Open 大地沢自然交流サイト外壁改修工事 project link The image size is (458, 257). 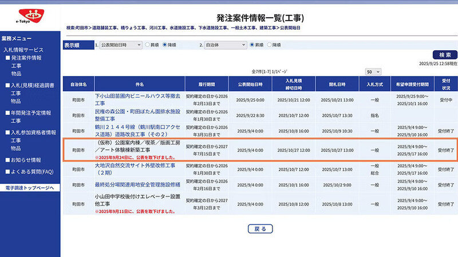[132, 168]
